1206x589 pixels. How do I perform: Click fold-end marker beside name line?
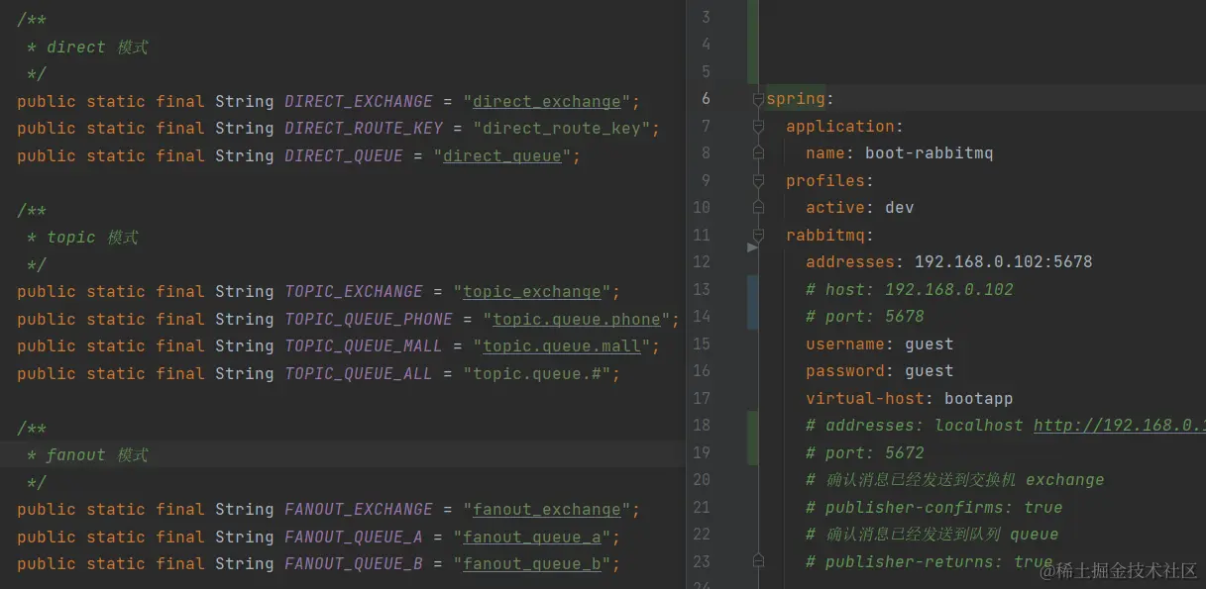click(x=758, y=153)
